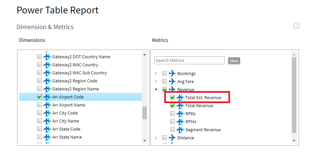Click airplane icon next to Arr City Name
311x152 pixels.
pos(47,121)
